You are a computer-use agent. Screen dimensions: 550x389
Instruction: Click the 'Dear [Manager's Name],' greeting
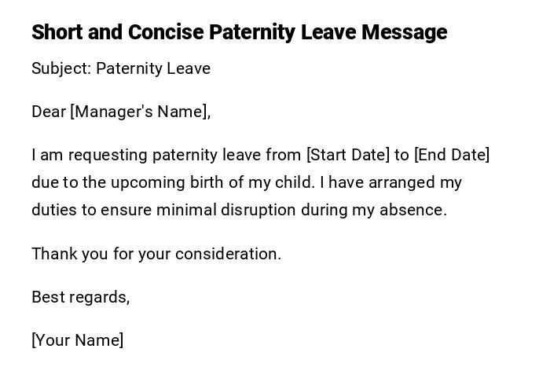pos(121,112)
